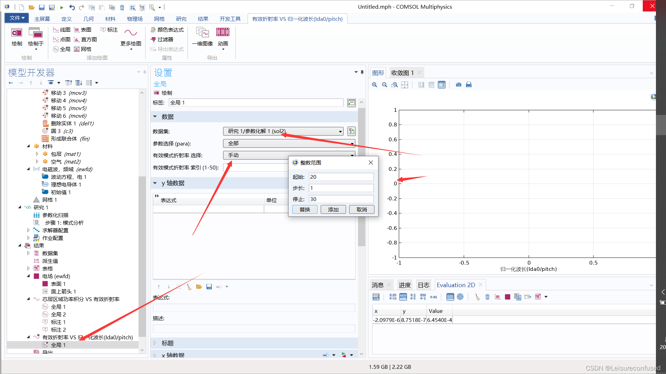
Task: Select 表面 1 under 电场 (ewfd)
Action: coord(58,284)
